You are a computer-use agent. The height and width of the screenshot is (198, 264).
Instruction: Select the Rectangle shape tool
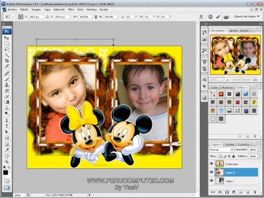7,137
